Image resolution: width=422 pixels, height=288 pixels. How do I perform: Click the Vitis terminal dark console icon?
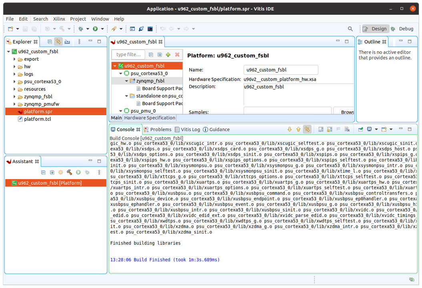point(150,29)
